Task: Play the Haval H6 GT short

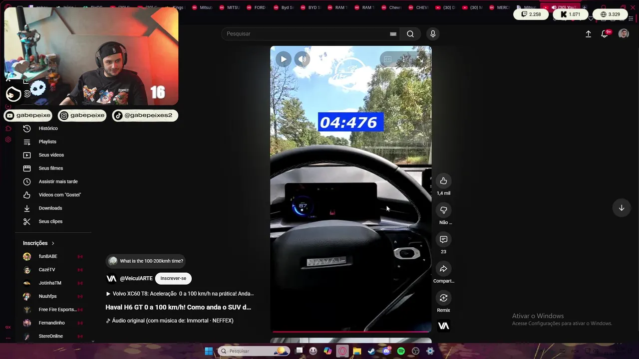Action: pyautogui.click(x=284, y=59)
